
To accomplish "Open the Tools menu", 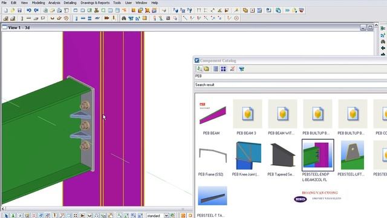I will coord(117,2).
